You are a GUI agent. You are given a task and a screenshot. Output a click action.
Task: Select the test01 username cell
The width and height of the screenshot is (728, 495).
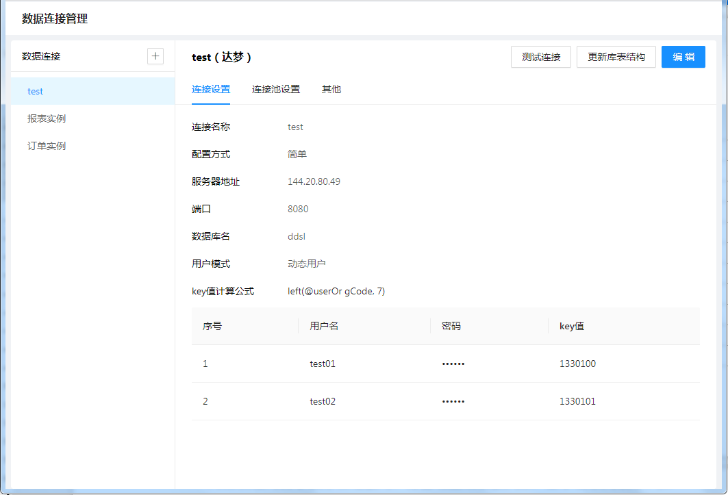click(x=323, y=364)
